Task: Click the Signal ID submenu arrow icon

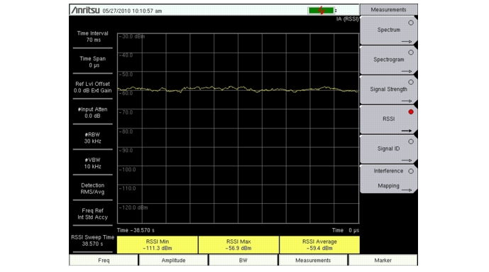Action: [x=407, y=161]
